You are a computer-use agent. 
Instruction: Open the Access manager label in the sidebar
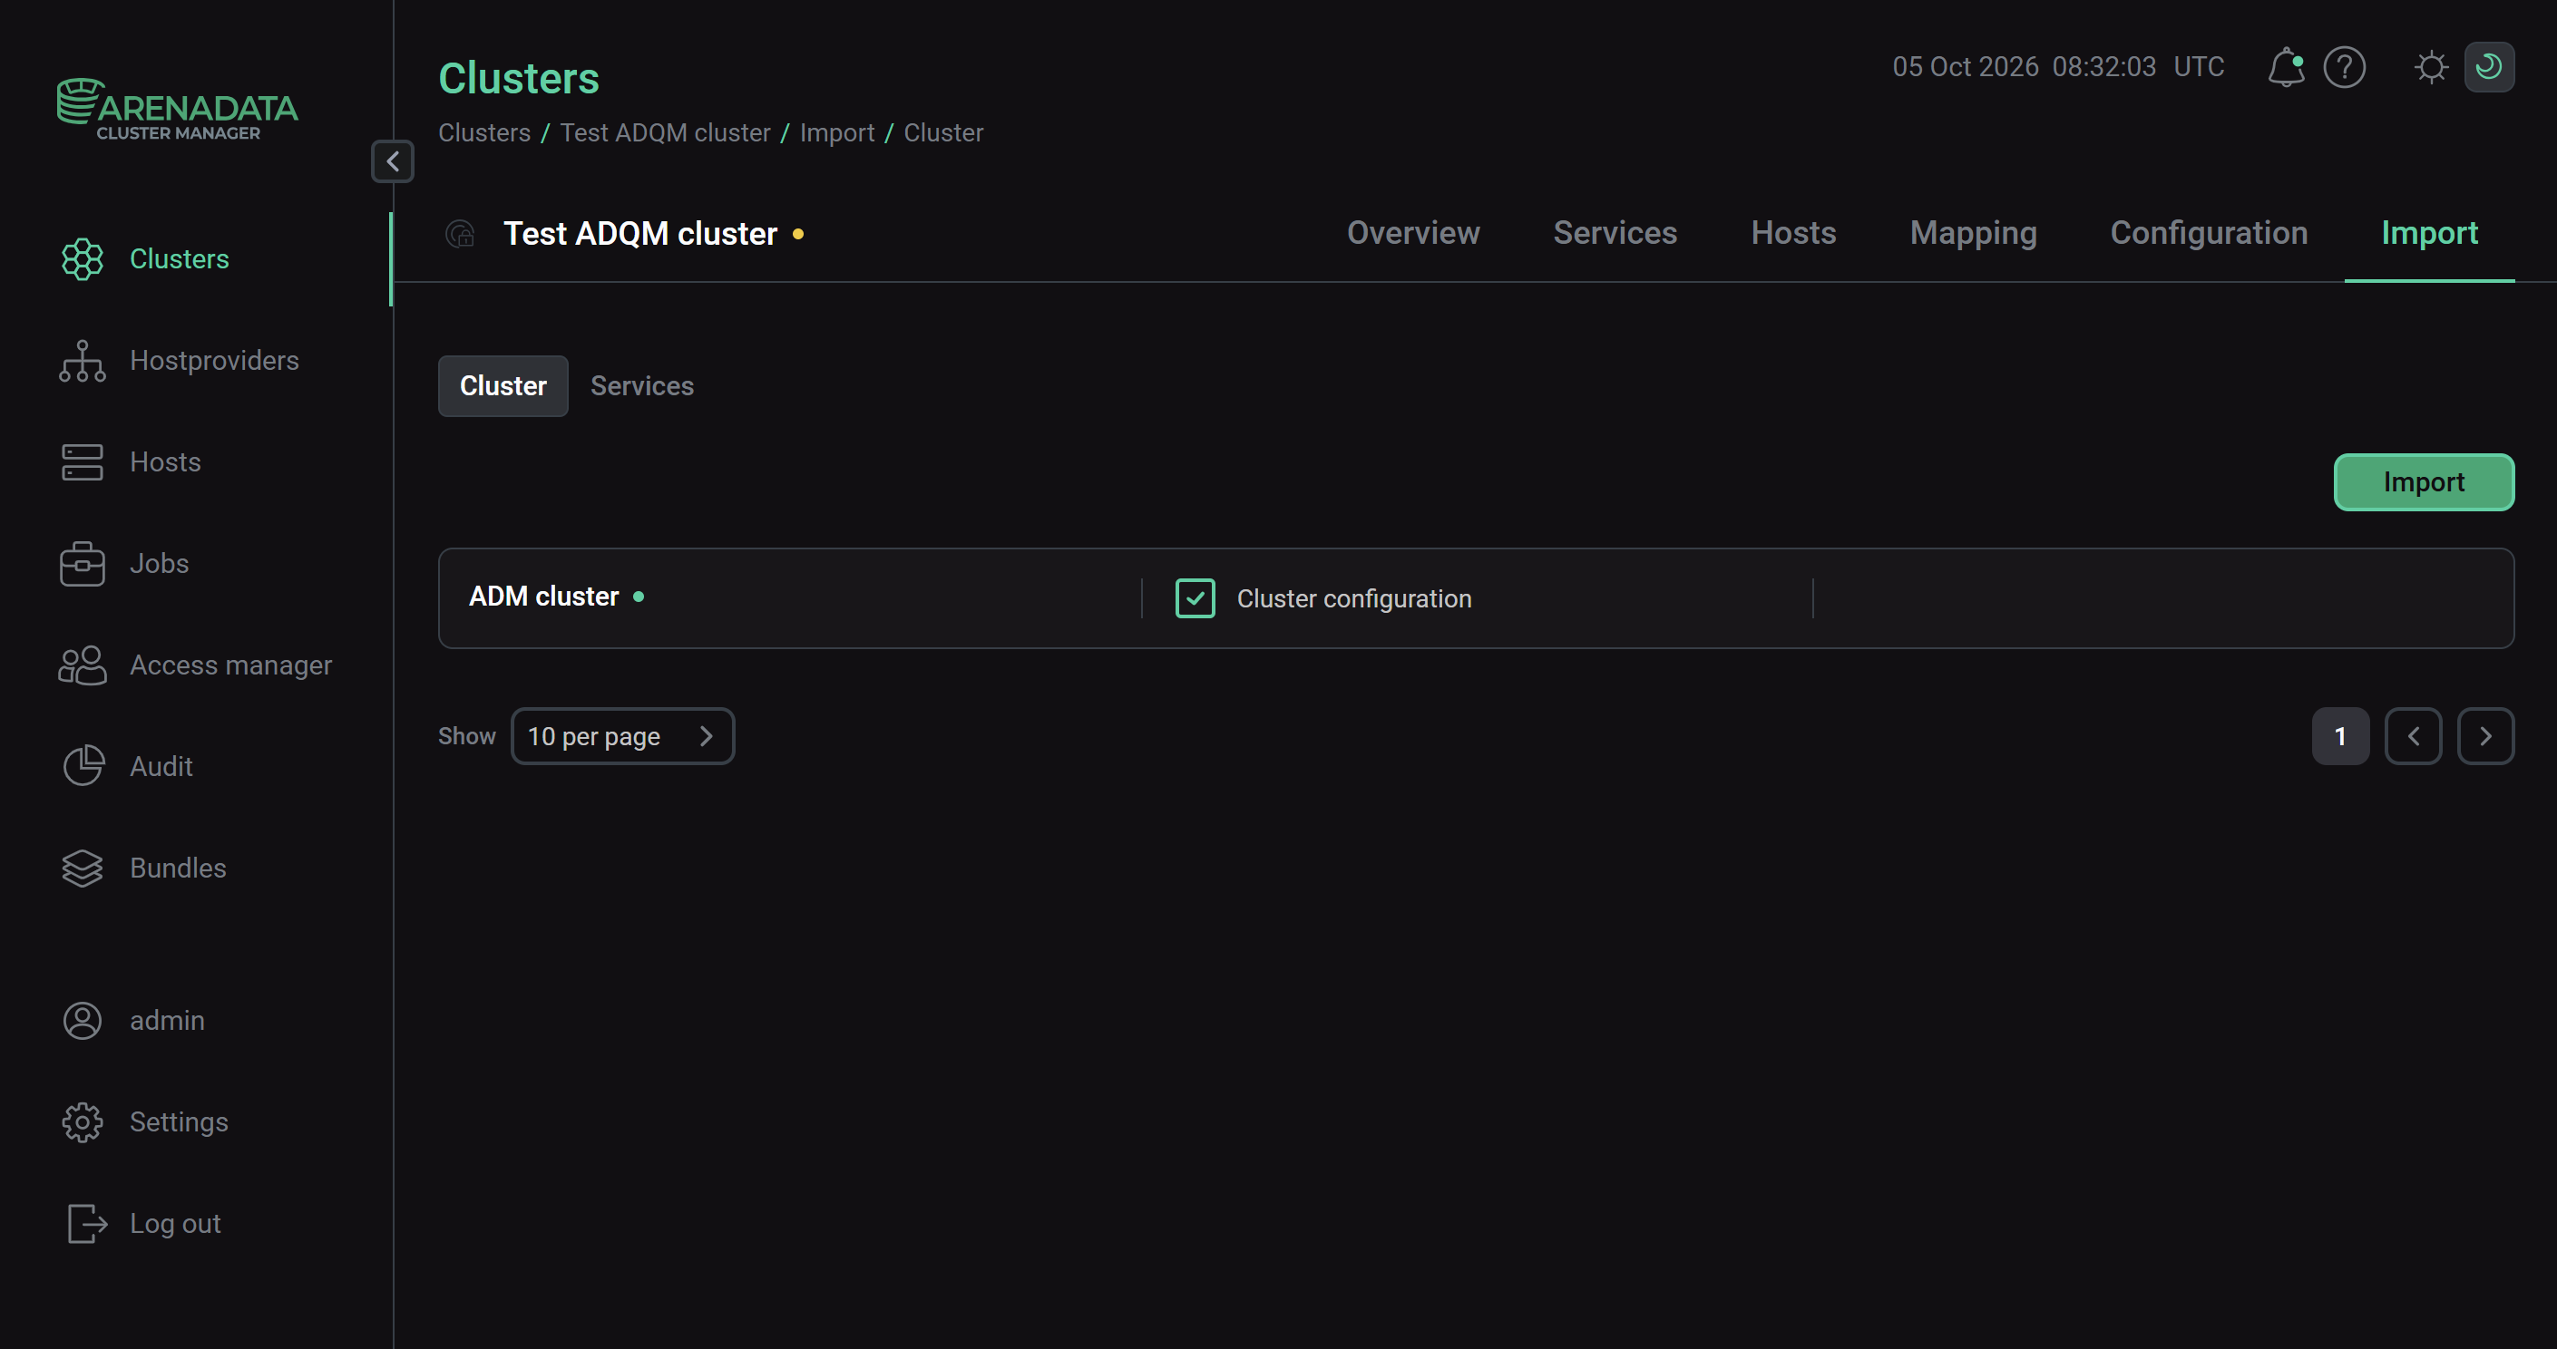click(231, 665)
